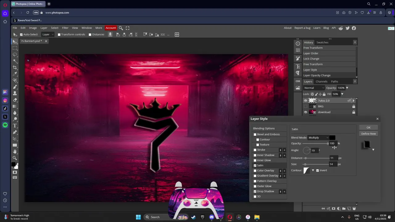Image resolution: width=395 pixels, height=222 pixels.
Task: Enable the Stroke effect checkbox
Action: click(x=255, y=150)
